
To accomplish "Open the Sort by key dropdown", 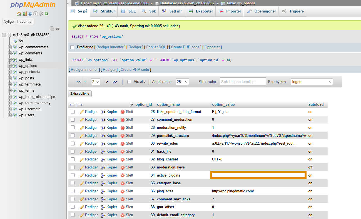I will point(312,82).
